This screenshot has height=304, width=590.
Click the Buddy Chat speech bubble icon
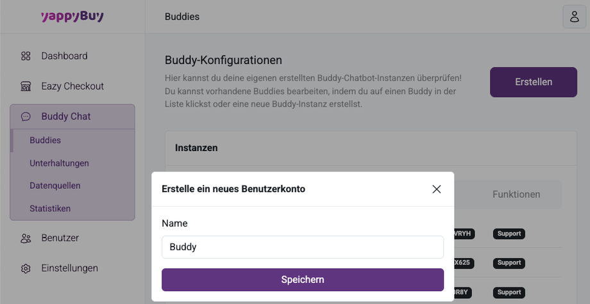click(26, 116)
